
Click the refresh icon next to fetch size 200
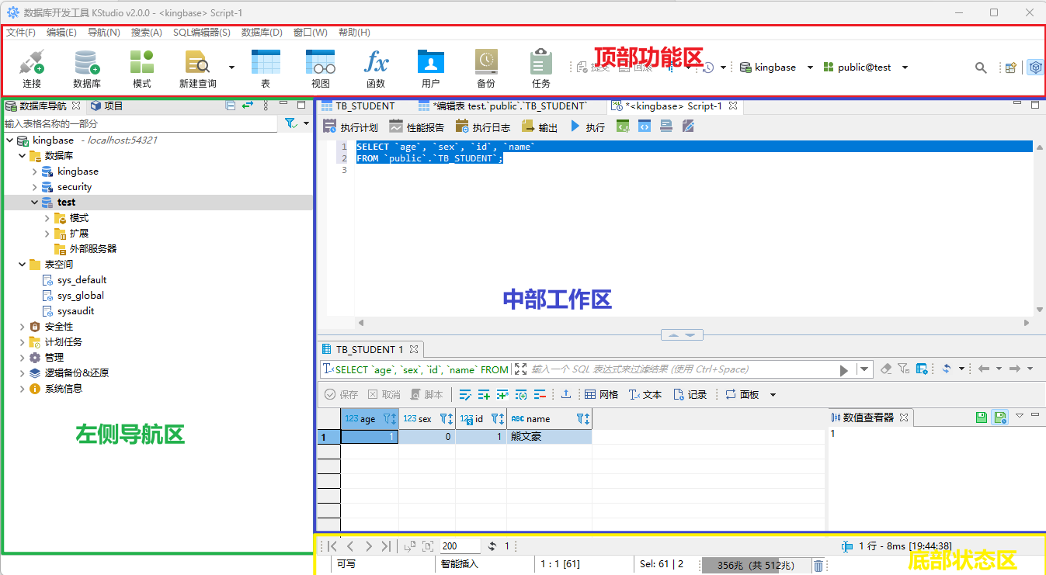coord(492,546)
